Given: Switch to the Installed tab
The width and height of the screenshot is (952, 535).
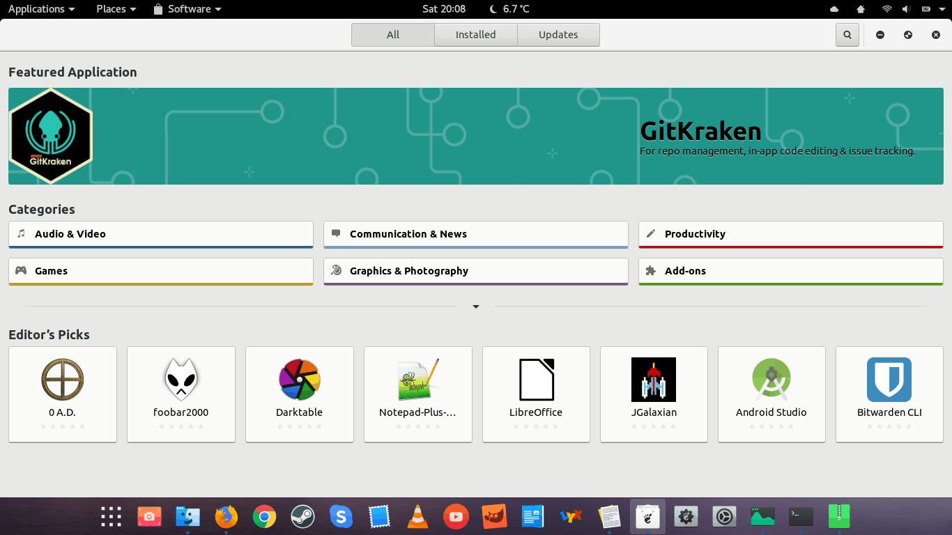Looking at the screenshot, I should [x=476, y=35].
